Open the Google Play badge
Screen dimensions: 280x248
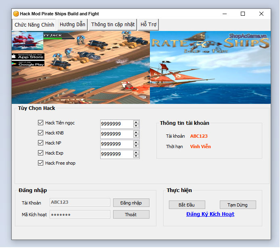[28, 64]
